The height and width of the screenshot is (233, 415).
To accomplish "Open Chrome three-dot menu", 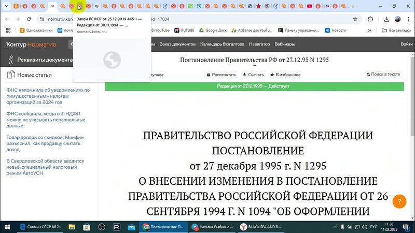I will tap(408, 19).
